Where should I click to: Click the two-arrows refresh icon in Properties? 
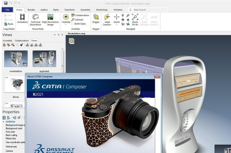point(19,118)
